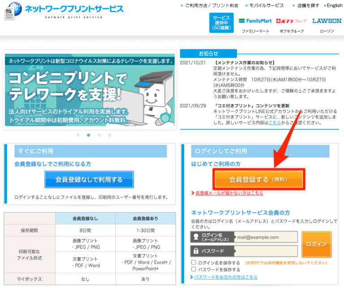Click the ログイン名 email input field
The height and width of the screenshot is (288, 344).
click(266, 237)
